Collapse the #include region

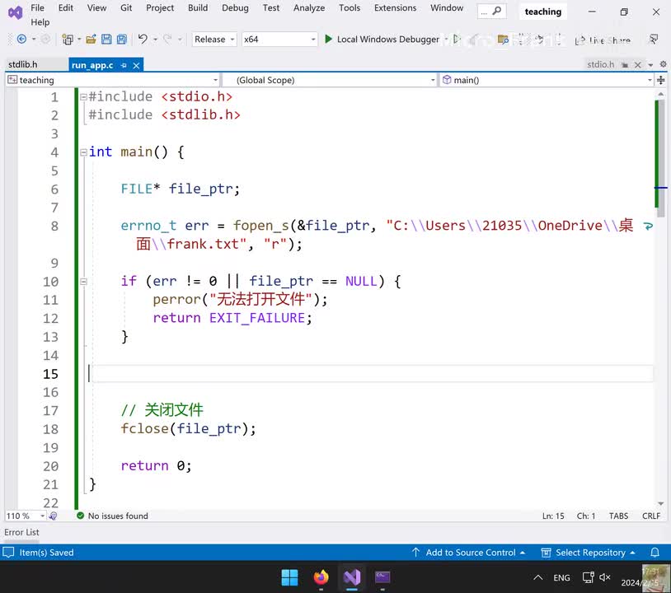(83, 97)
